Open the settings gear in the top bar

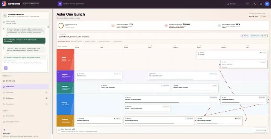coord(261,4)
